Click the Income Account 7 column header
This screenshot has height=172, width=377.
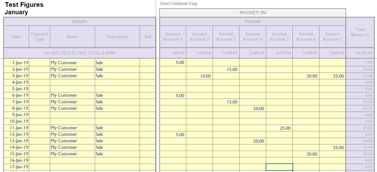pos(332,37)
